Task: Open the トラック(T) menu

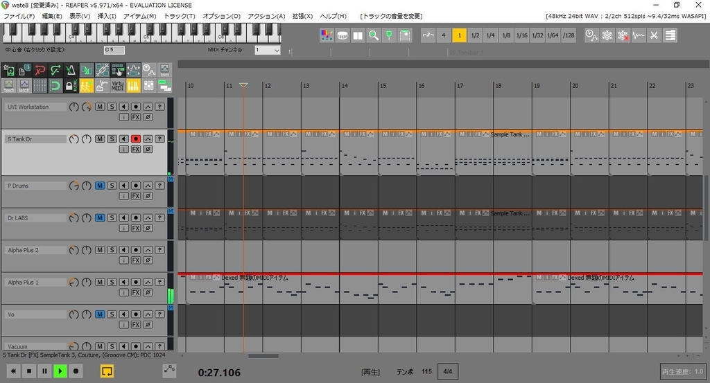Action: coord(180,16)
